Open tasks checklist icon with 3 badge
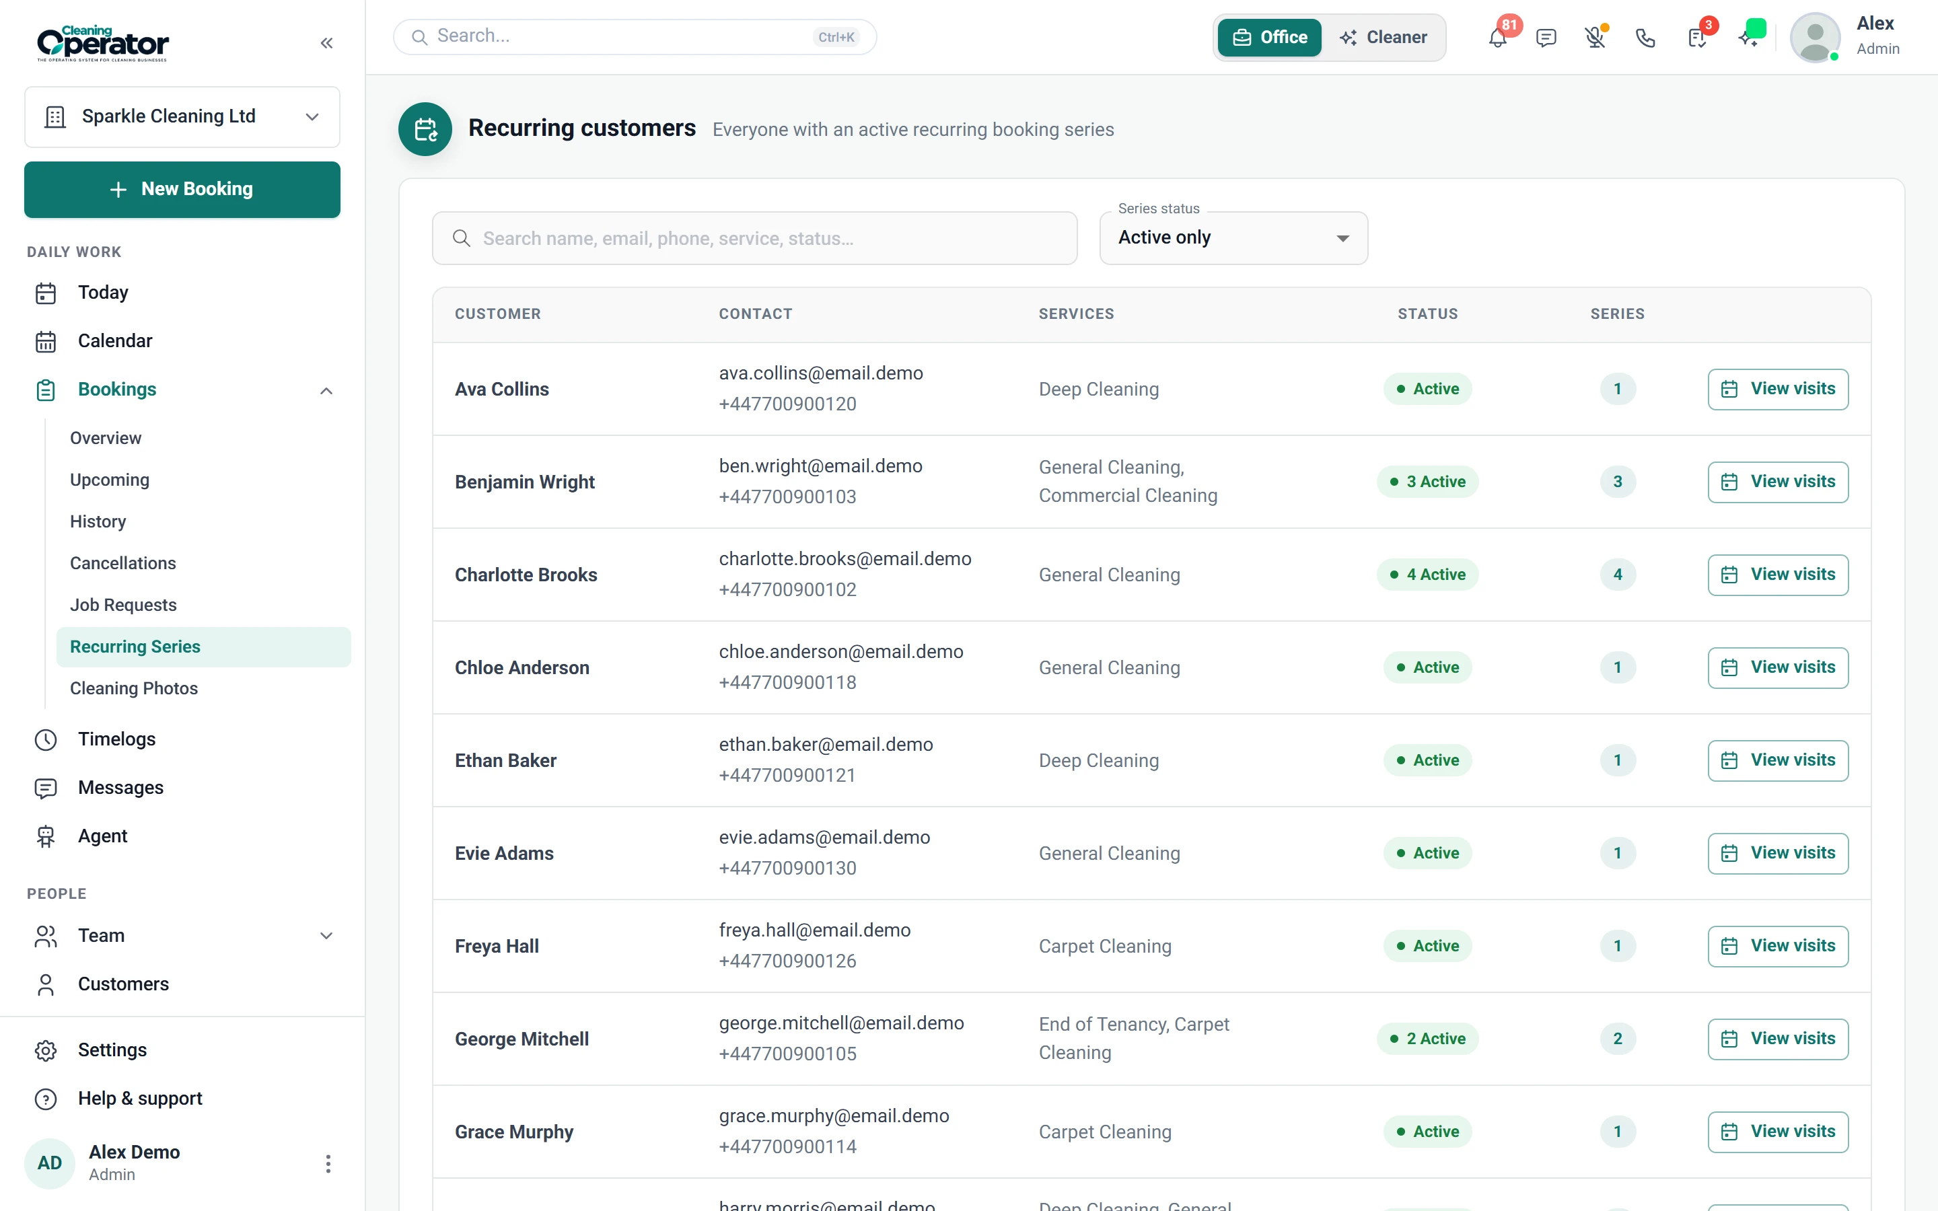 pos(1696,38)
